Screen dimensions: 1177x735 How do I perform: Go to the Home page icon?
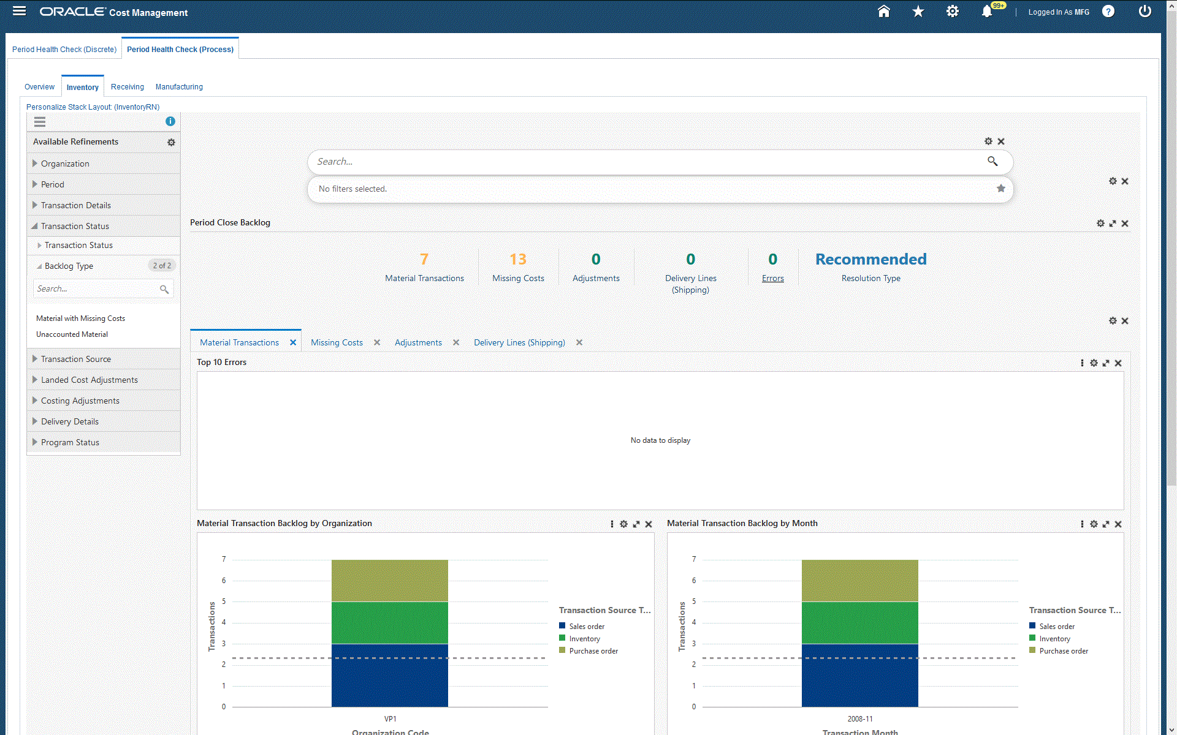point(883,12)
